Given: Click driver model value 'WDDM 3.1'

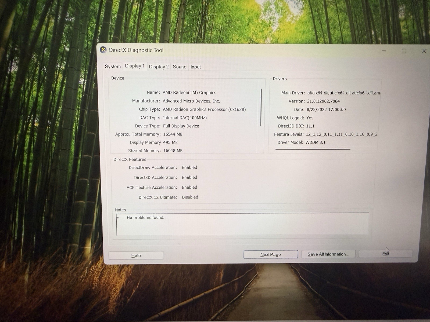Looking at the screenshot, I should (x=316, y=142).
